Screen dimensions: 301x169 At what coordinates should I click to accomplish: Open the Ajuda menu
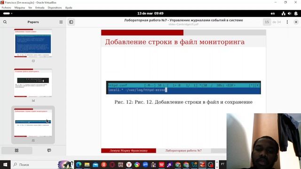pos(69,8)
